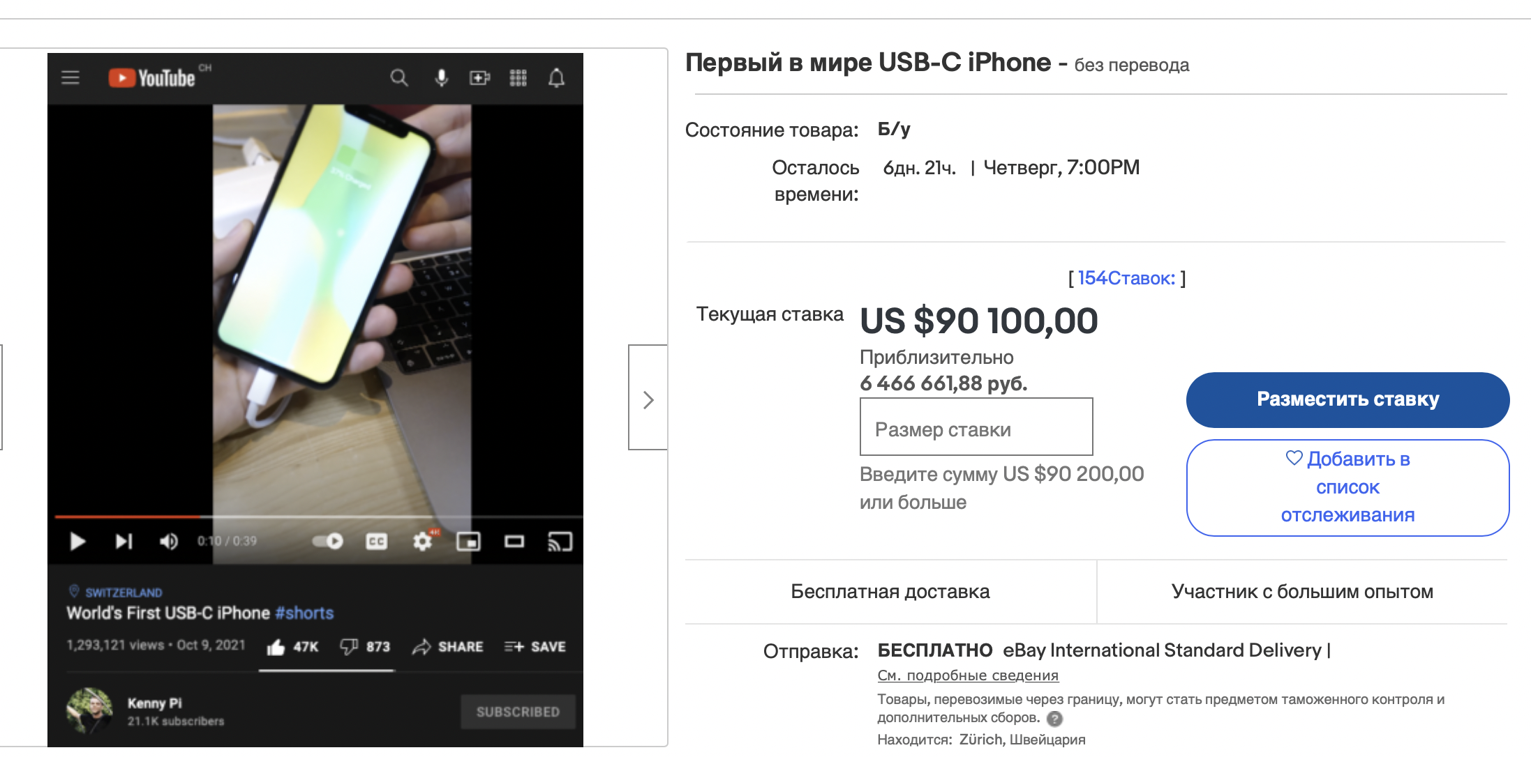The image size is (1531, 757).
Task: Open См. подробные сведения shipping link
Action: pos(968,675)
